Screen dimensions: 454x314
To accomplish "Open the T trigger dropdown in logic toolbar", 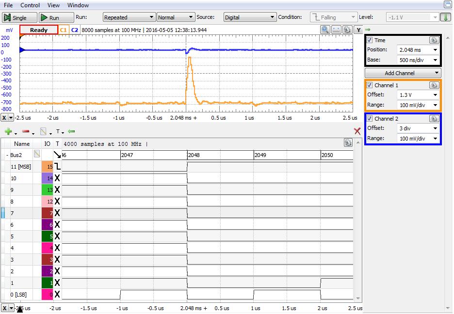I will [59, 132].
